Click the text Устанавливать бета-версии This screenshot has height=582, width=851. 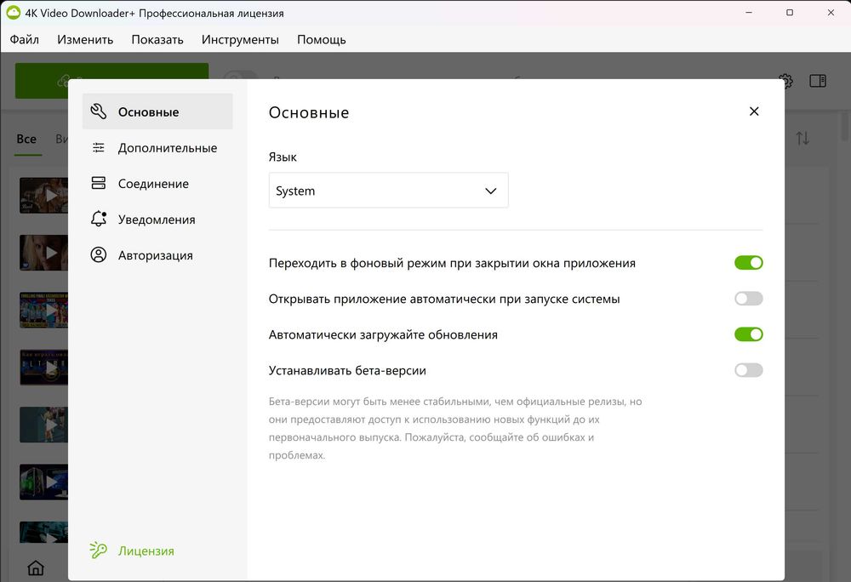point(347,370)
